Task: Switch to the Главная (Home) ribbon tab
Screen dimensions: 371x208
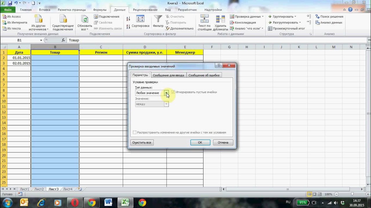Action: pos(26,10)
